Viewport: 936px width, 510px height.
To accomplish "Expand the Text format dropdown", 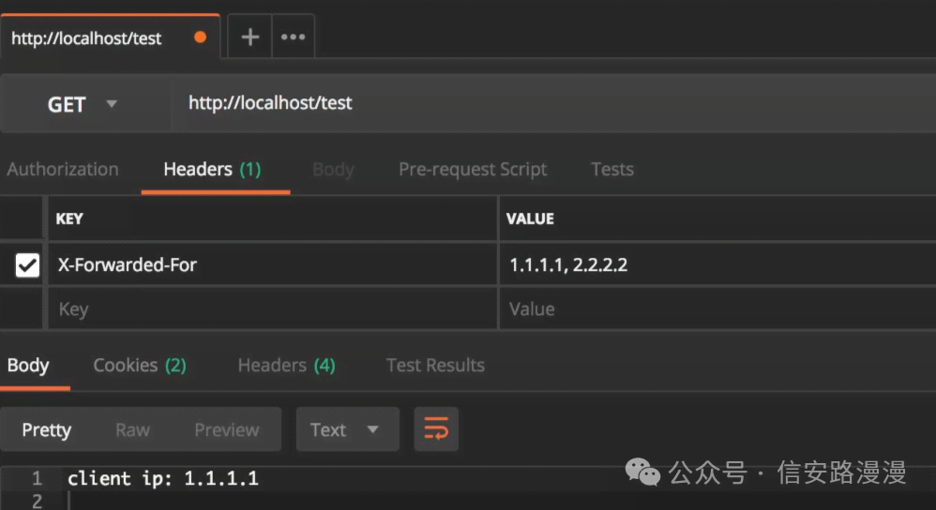I will pyautogui.click(x=347, y=429).
